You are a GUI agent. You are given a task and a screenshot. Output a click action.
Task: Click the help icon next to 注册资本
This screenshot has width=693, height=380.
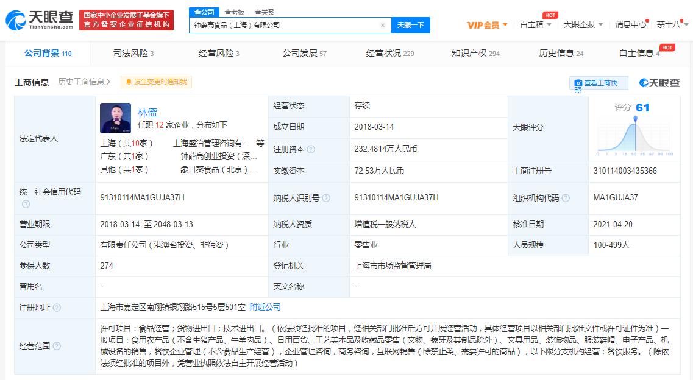(311, 149)
